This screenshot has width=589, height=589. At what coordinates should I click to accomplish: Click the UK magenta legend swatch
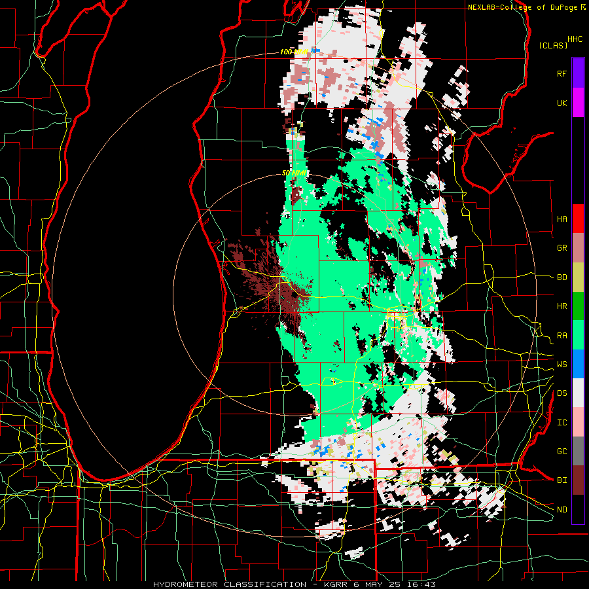point(578,103)
